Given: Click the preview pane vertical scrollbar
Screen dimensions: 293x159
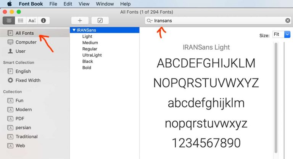Looking at the screenshot, I should pos(276,99).
